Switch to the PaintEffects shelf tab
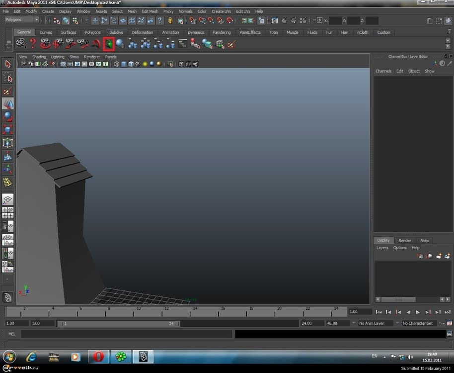The image size is (454, 373). [249, 32]
